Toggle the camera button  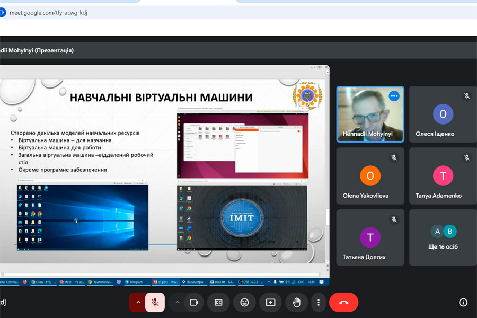tap(194, 302)
